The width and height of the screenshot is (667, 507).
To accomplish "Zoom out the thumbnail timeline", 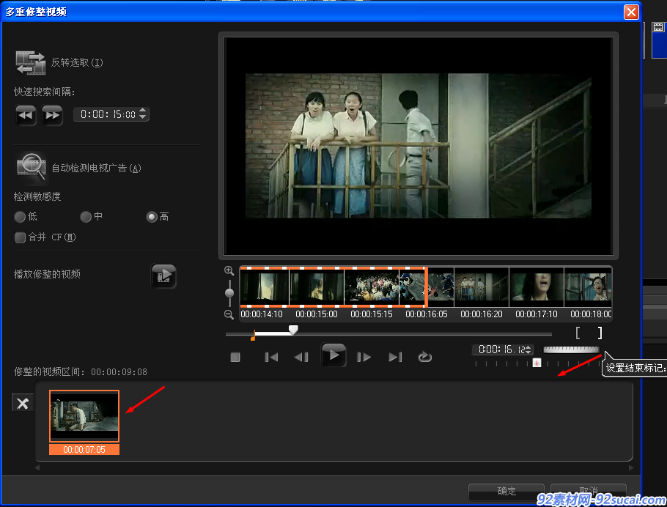I will 229,315.
